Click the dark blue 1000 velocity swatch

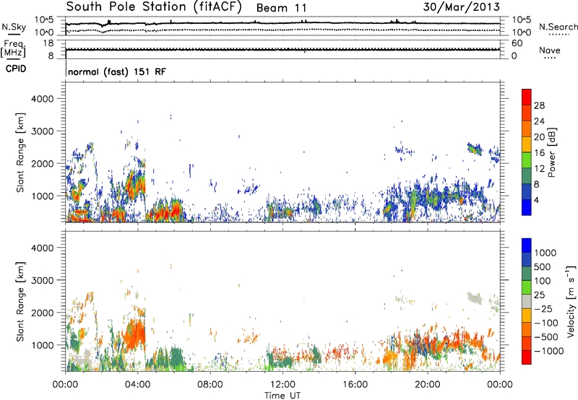pos(527,245)
